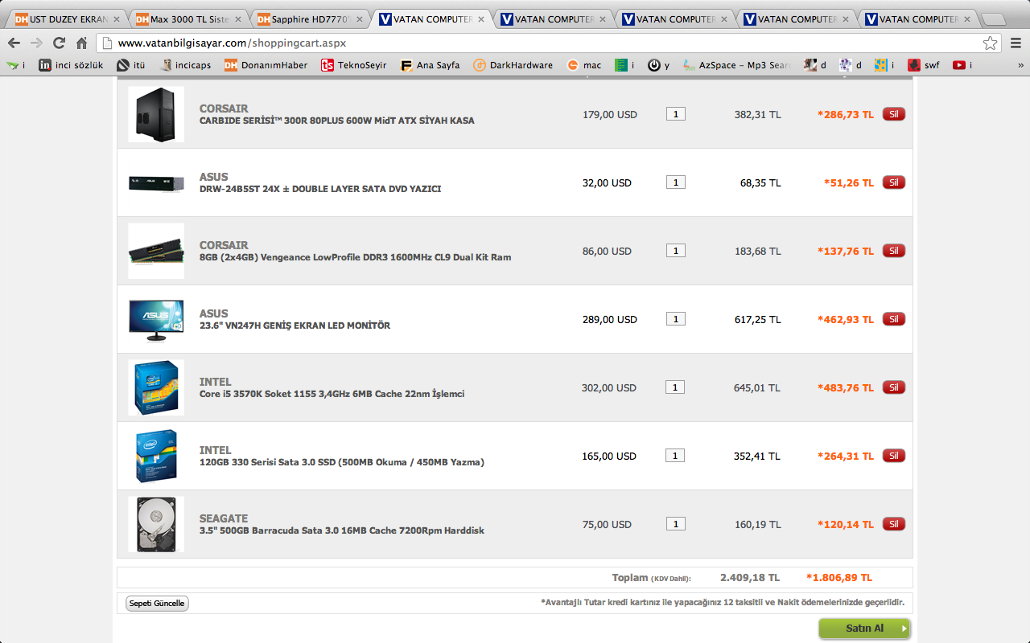Select the total 2.409,18 TL value
The height and width of the screenshot is (643, 1030).
tap(749, 577)
